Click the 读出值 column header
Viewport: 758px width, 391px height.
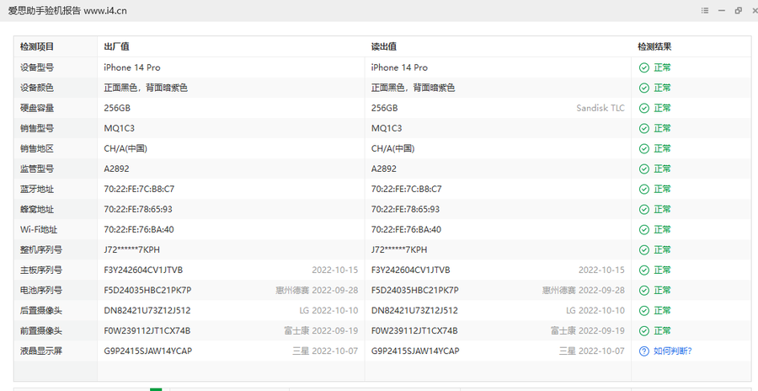(x=384, y=47)
